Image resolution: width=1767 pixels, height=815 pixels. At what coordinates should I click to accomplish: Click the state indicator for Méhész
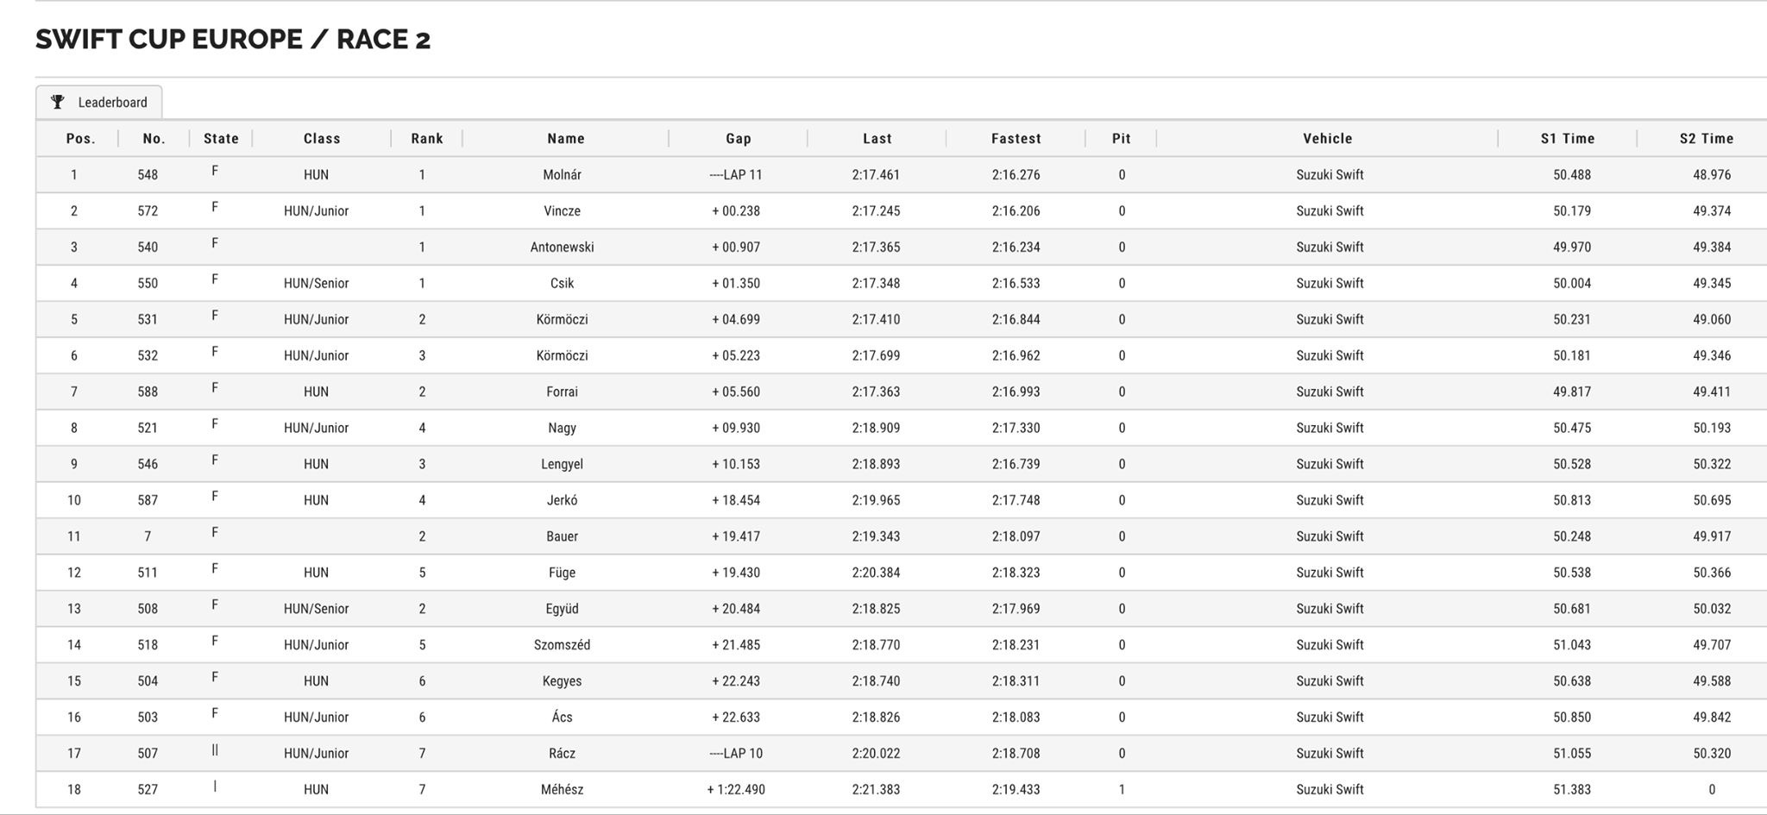tap(215, 787)
